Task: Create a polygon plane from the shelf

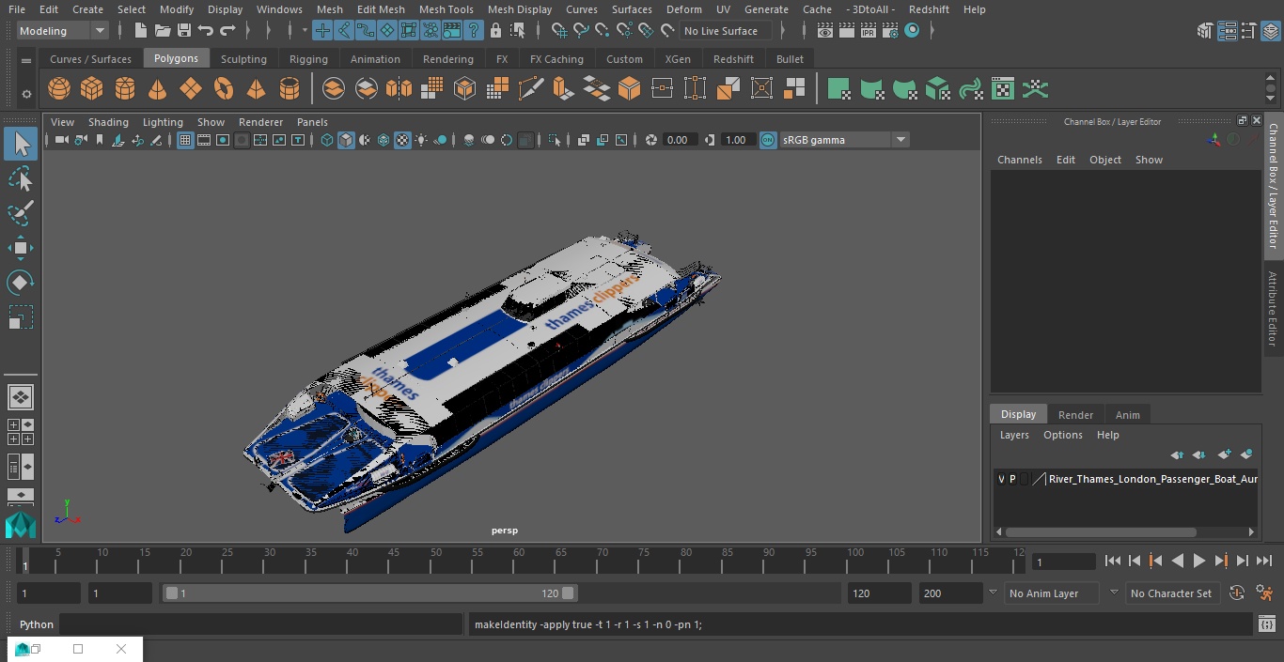Action: pyautogui.click(x=191, y=89)
